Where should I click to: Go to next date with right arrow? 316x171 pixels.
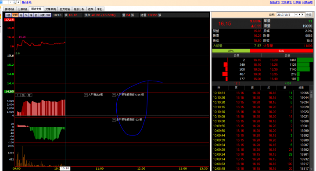tap(303, 15)
